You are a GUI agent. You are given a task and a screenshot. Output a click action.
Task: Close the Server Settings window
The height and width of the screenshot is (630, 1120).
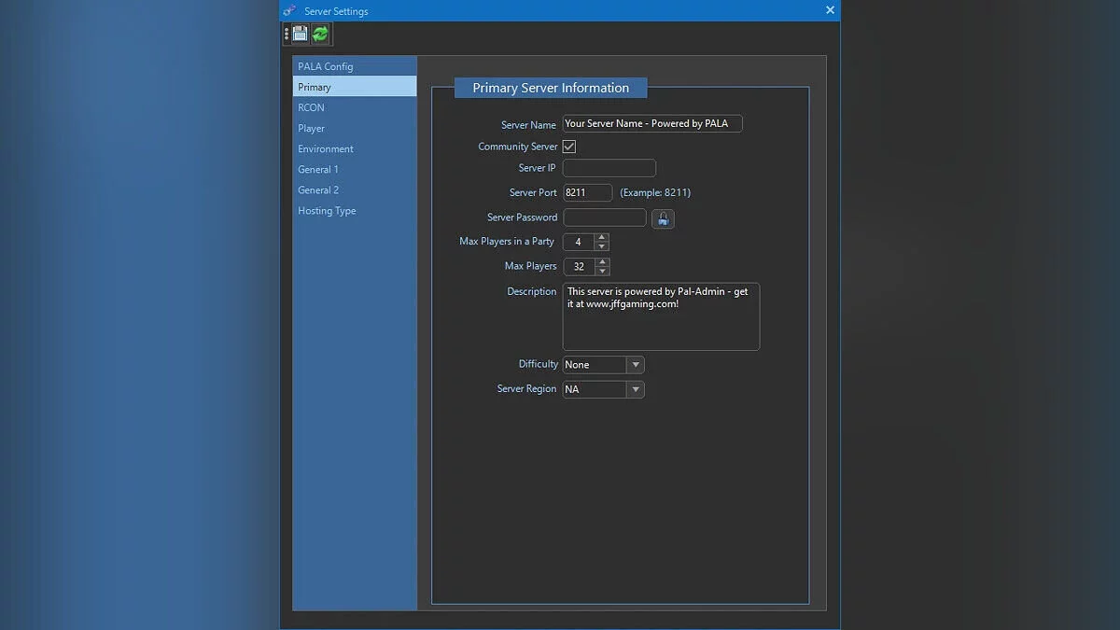830,10
